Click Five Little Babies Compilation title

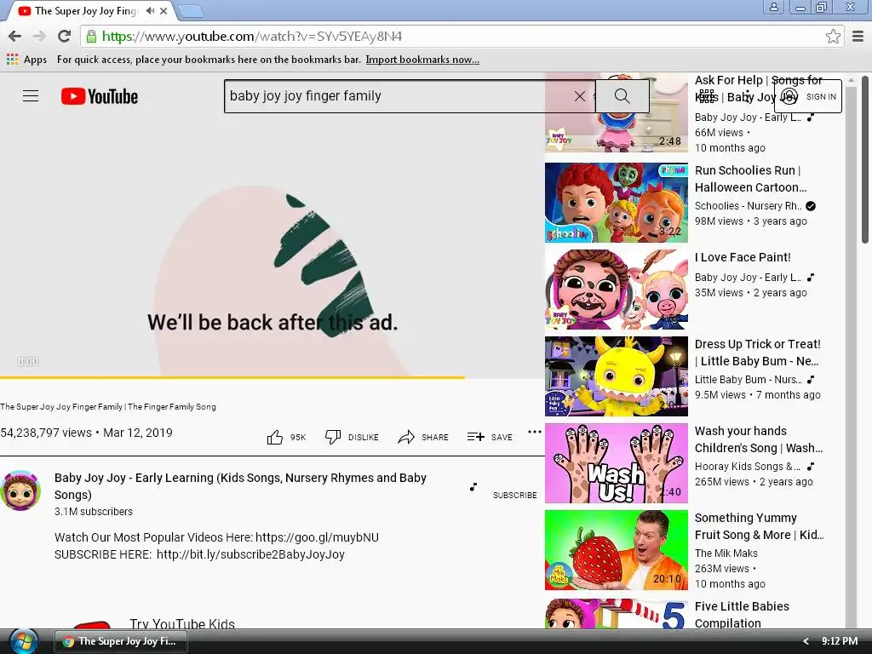coord(742,615)
